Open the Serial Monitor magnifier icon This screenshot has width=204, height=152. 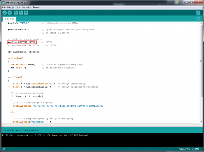(198, 13)
